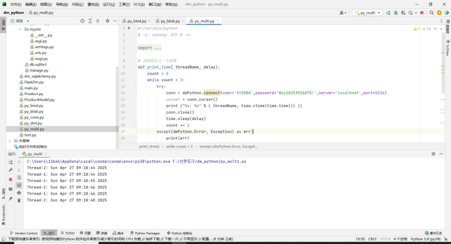This screenshot has height=244, width=451.
Task: Close the py_multi.py editor tab
Action: (x=218, y=21)
